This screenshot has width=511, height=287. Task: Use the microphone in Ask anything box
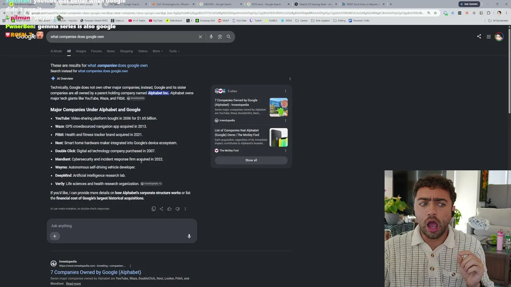(189, 236)
